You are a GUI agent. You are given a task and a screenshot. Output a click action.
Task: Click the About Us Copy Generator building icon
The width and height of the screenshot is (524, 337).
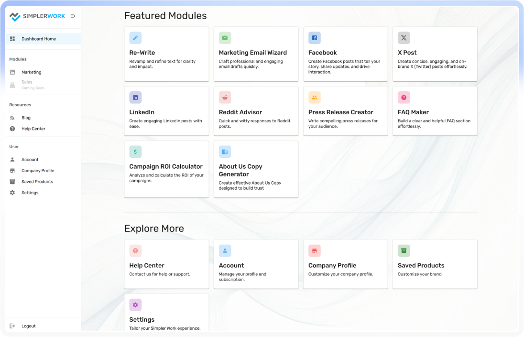pos(225,152)
